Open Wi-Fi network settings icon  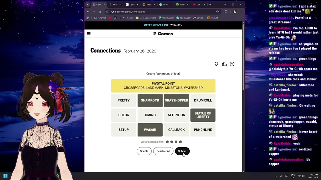[x=299, y=176]
